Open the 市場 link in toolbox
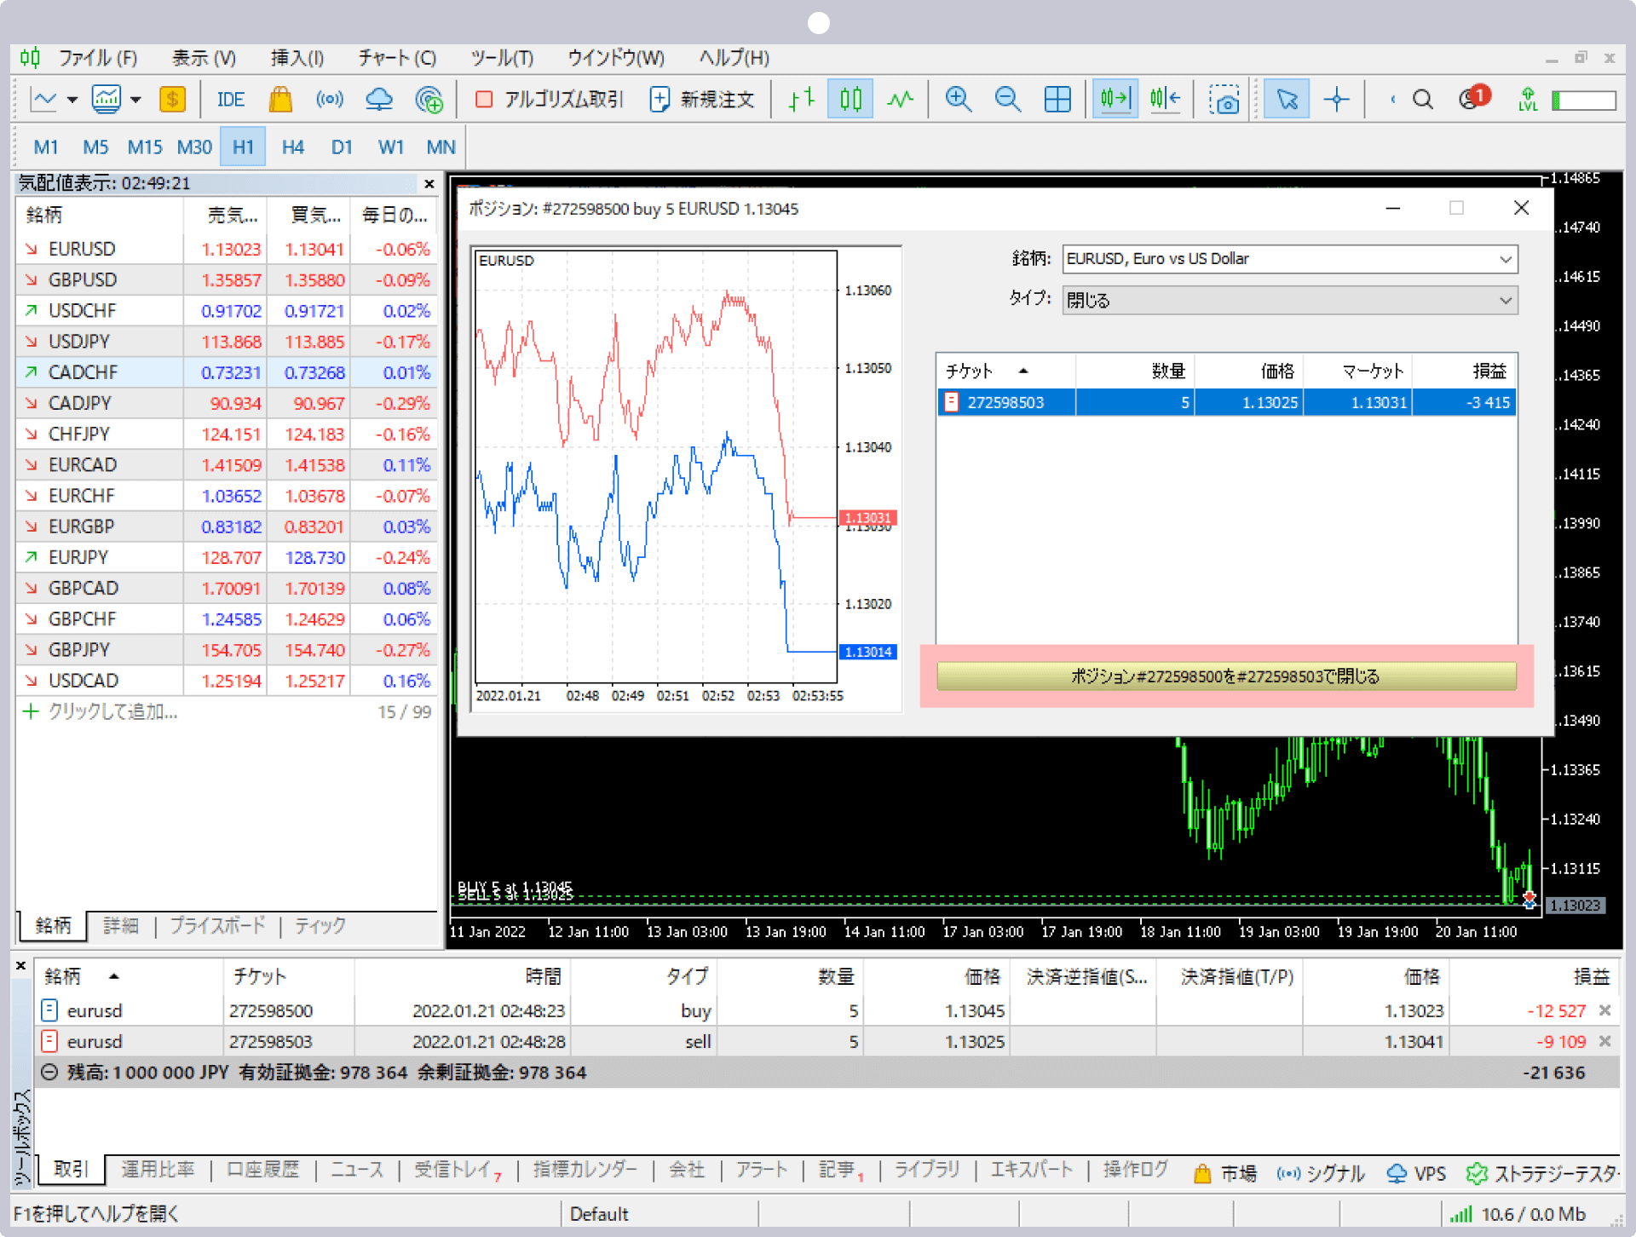The height and width of the screenshot is (1237, 1636). click(1225, 1174)
